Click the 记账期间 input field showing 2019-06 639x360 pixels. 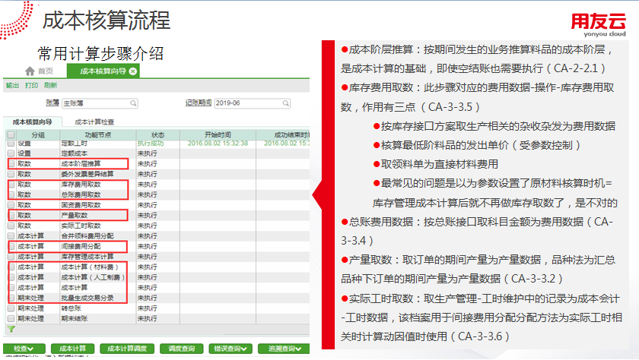click(x=245, y=103)
